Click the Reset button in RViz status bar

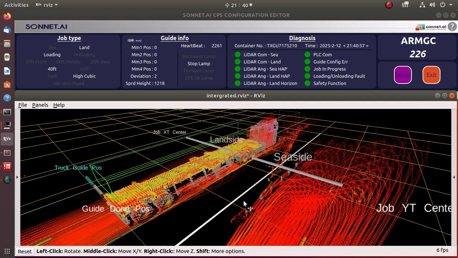(x=25, y=251)
